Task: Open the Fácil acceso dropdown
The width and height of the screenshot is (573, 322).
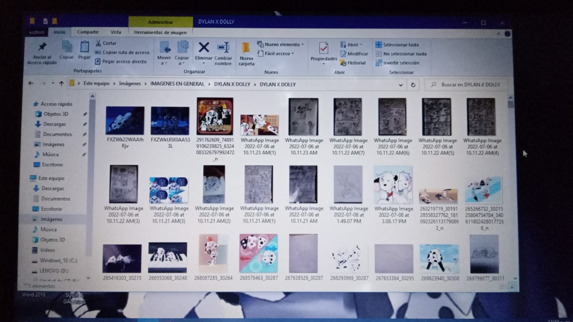Action: [276, 54]
